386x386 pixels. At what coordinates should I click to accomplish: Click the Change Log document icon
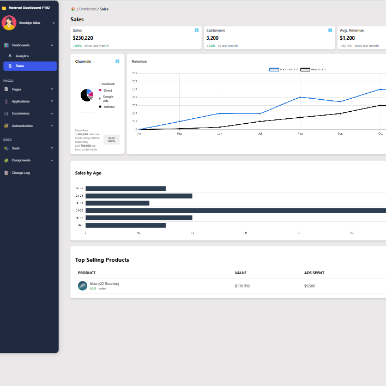[x=6, y=173]
